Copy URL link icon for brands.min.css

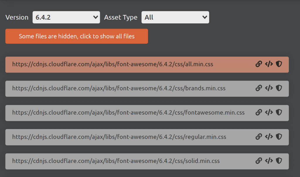coord(259,88)
